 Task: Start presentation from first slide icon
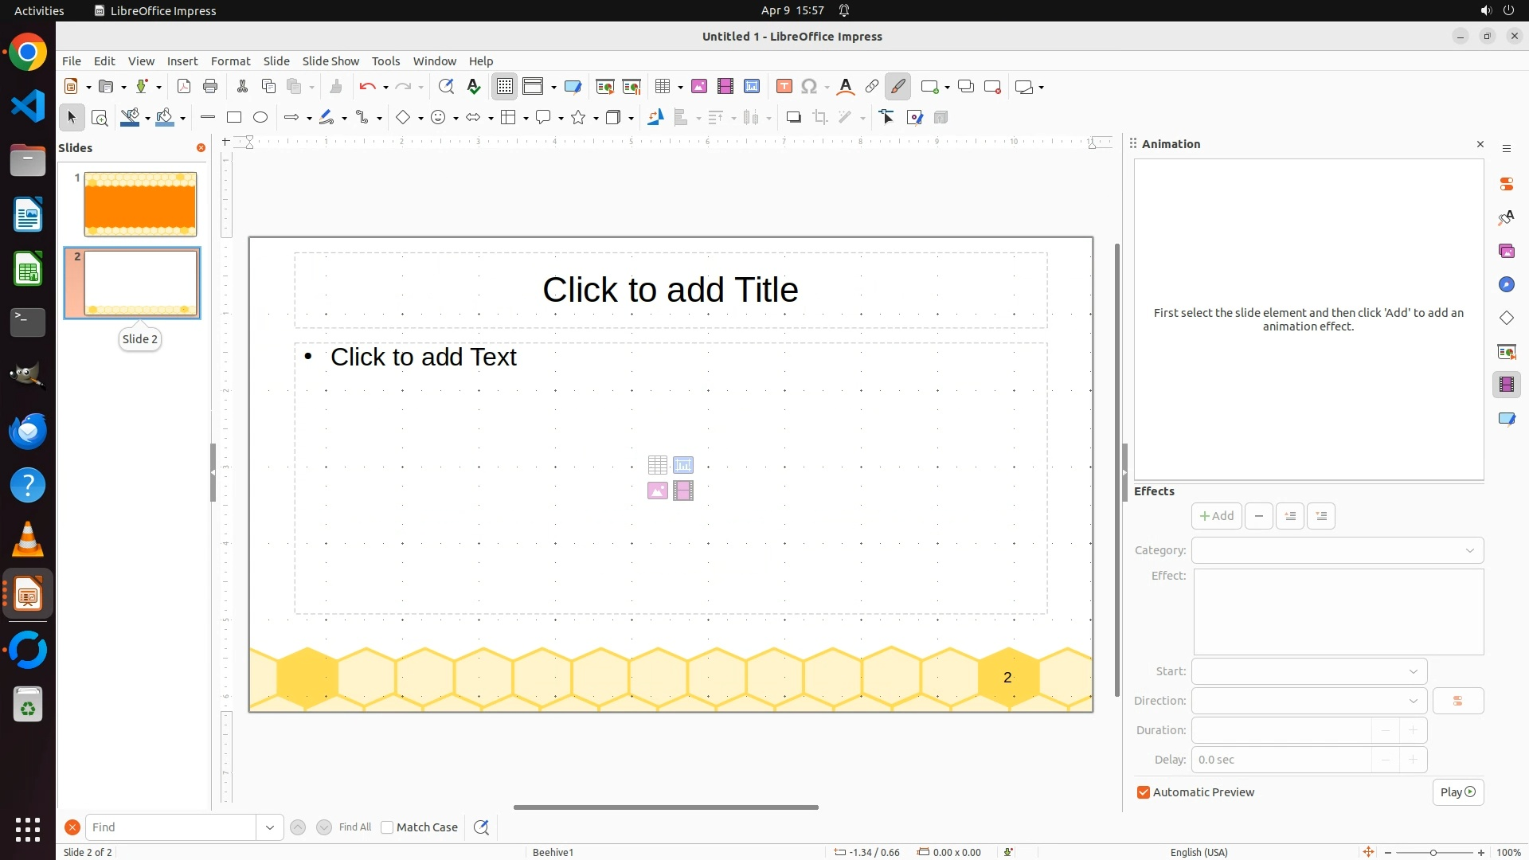point(605,87)
